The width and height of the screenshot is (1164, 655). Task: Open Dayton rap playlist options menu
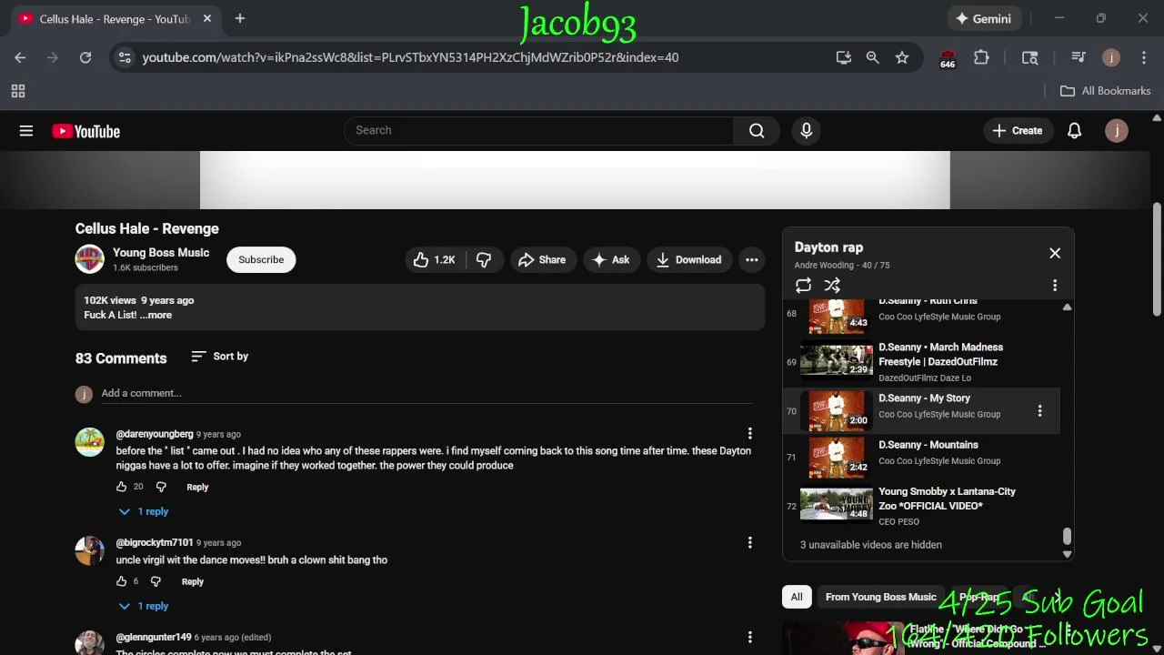1055,286
